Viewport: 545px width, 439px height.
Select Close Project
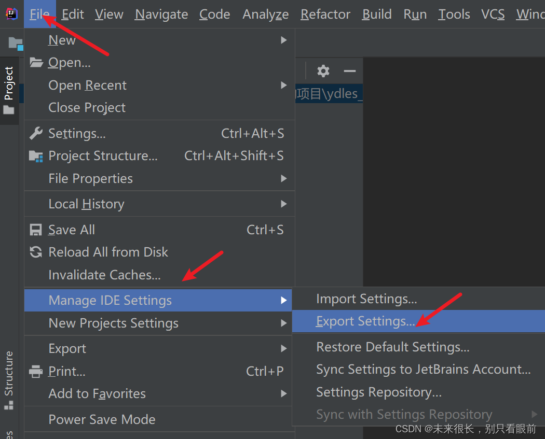(x=159, y=108)
